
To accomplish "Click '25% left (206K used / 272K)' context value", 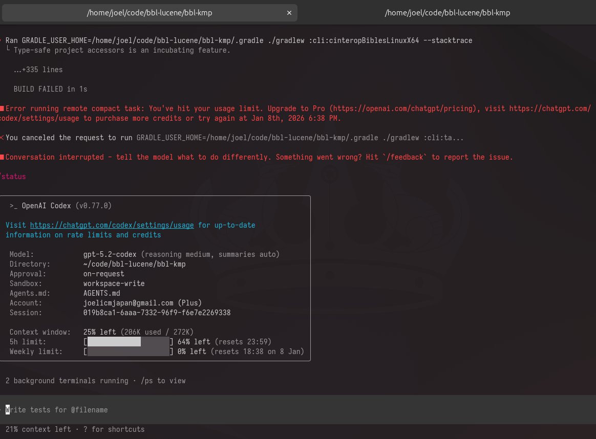I will (138, 332).
